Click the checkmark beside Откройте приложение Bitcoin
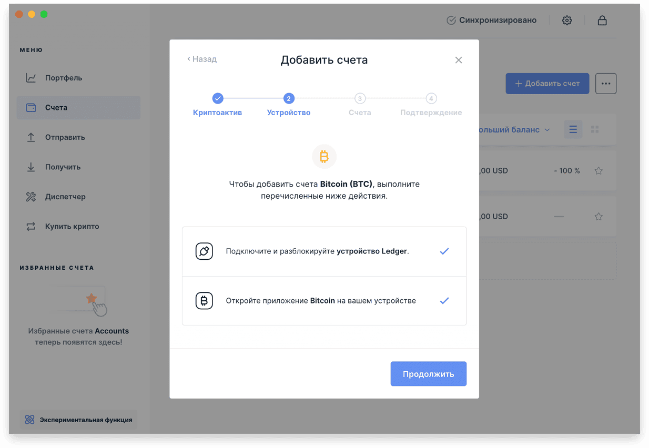This screenshot has height=448, width=649. coord(444,301)
